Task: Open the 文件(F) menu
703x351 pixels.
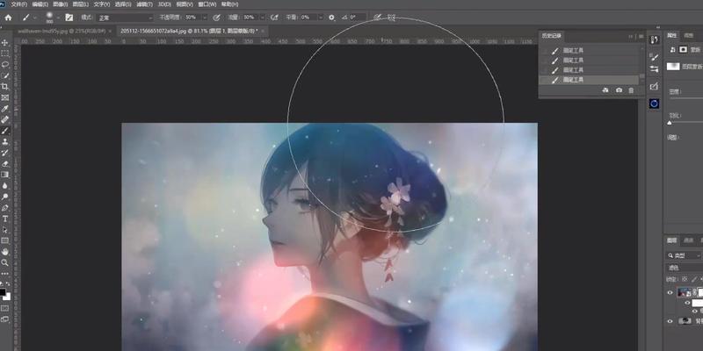Action: 18,4
